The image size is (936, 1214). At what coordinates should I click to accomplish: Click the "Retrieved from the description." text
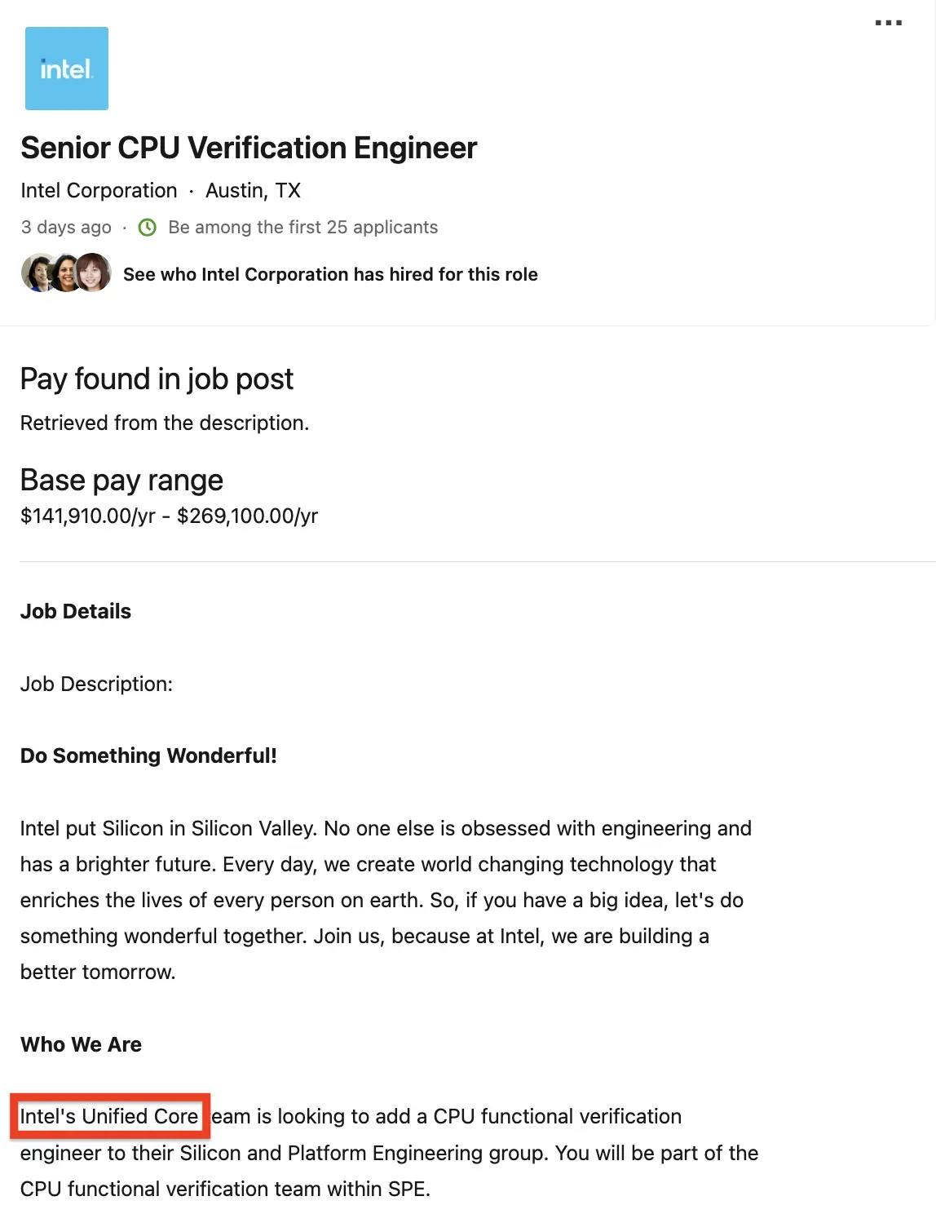point(165,423)
